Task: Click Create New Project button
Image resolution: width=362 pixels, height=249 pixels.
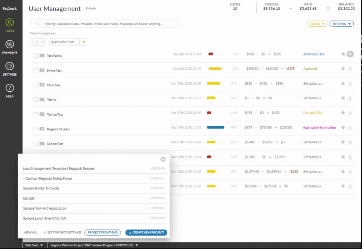Action: click(146, 232)
